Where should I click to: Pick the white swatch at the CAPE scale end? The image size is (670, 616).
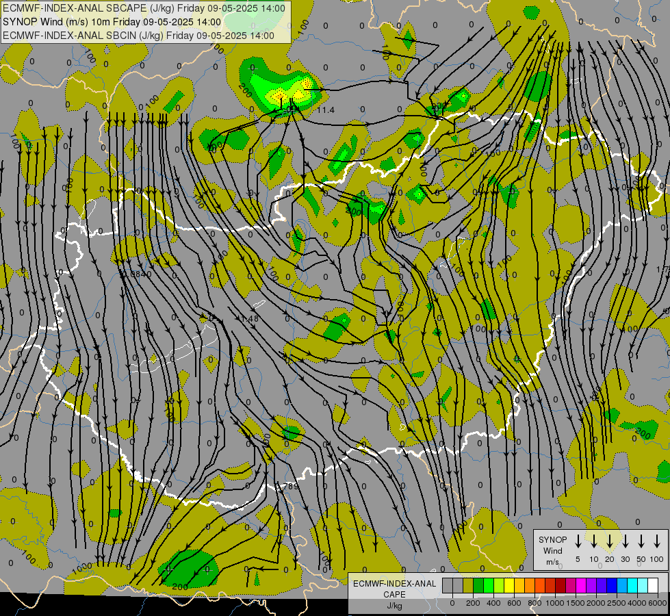(653, 586)
